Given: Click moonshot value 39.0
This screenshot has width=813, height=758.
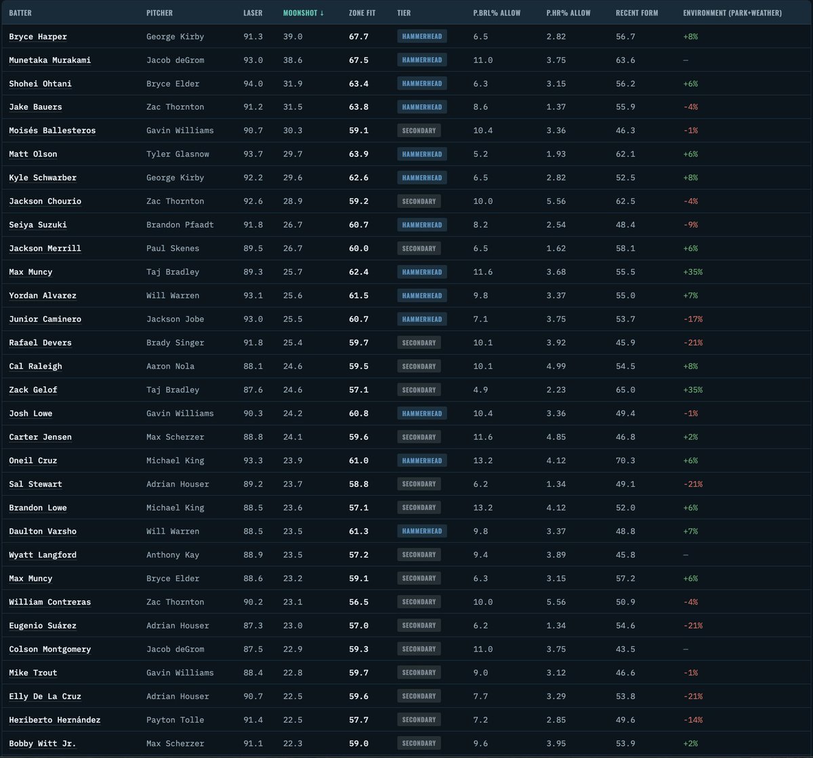Looking at the screenshot, I should [293, 37].
